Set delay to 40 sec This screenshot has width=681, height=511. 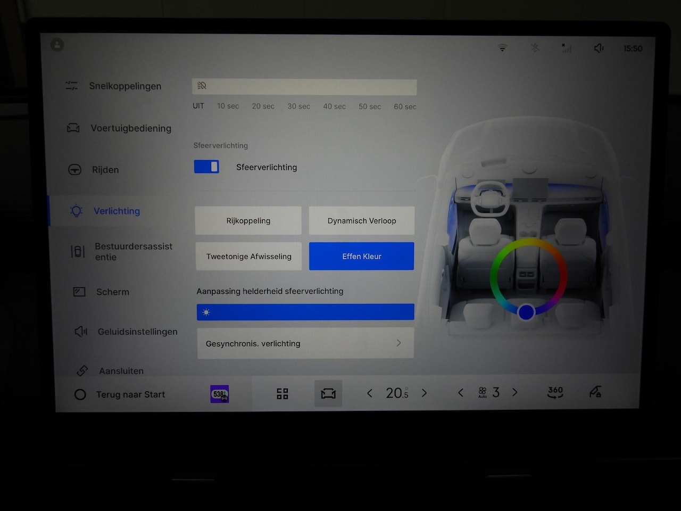pos(334,106)
